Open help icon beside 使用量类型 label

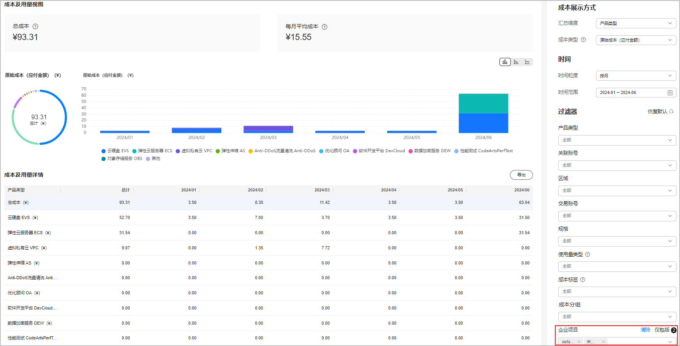[587, 254]
